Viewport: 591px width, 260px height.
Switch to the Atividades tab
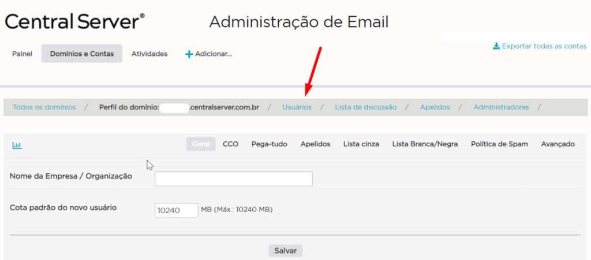tap(149, 54)
